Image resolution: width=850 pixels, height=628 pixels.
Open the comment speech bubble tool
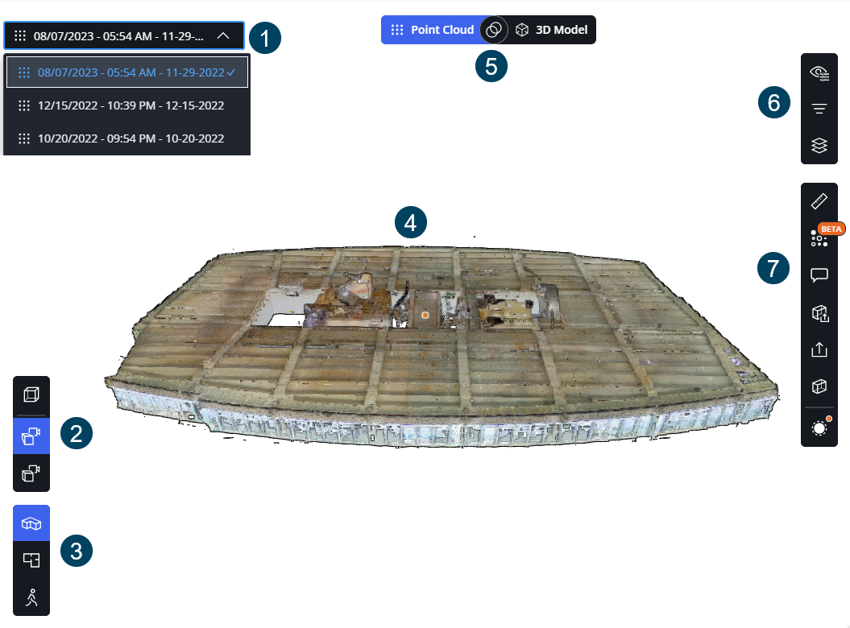819,275
